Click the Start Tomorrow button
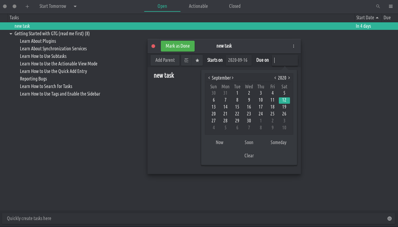 [53, 6]
